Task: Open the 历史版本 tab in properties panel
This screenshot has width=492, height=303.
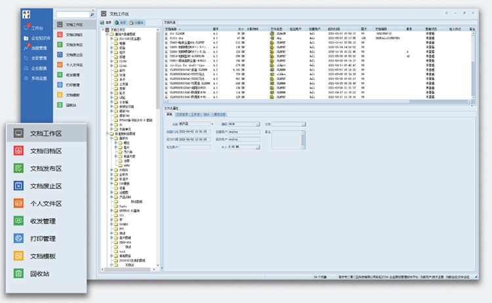Action: [x=182, y=114]
